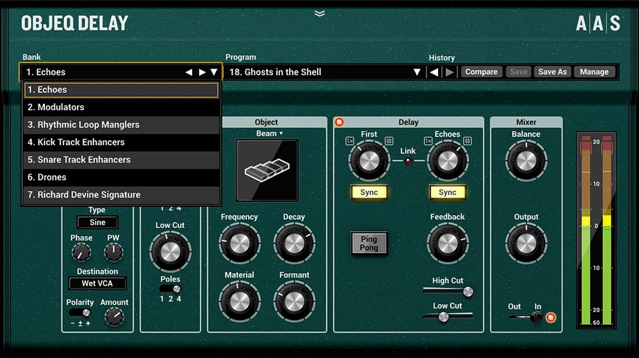Screen dimensions: 639x358
Task: Toggle the Link LED between delay knobs
Action: (408, 161)
